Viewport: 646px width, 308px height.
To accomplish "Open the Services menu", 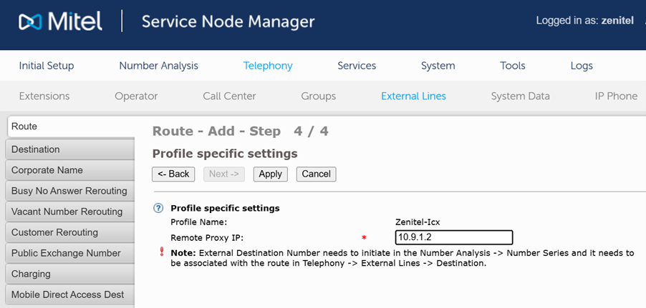I will pos(357,66).
